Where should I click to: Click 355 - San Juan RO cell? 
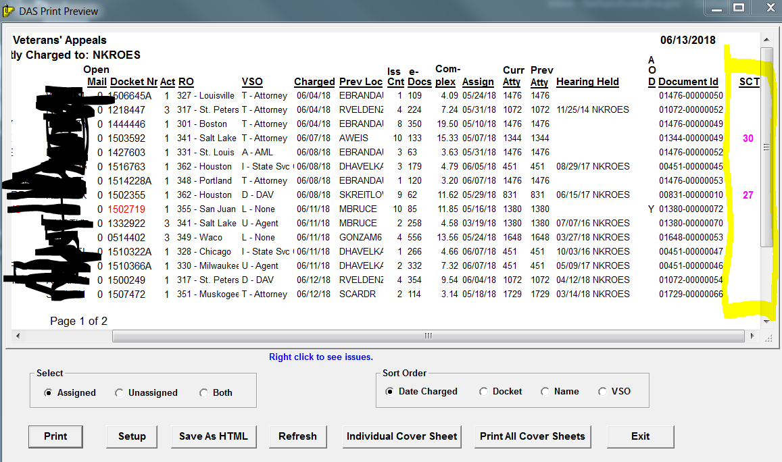206,209
